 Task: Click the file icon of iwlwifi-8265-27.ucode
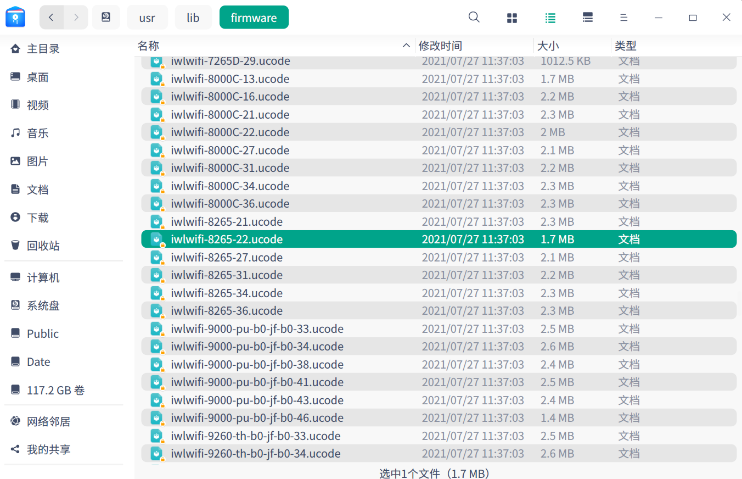[x=158, y=258]
